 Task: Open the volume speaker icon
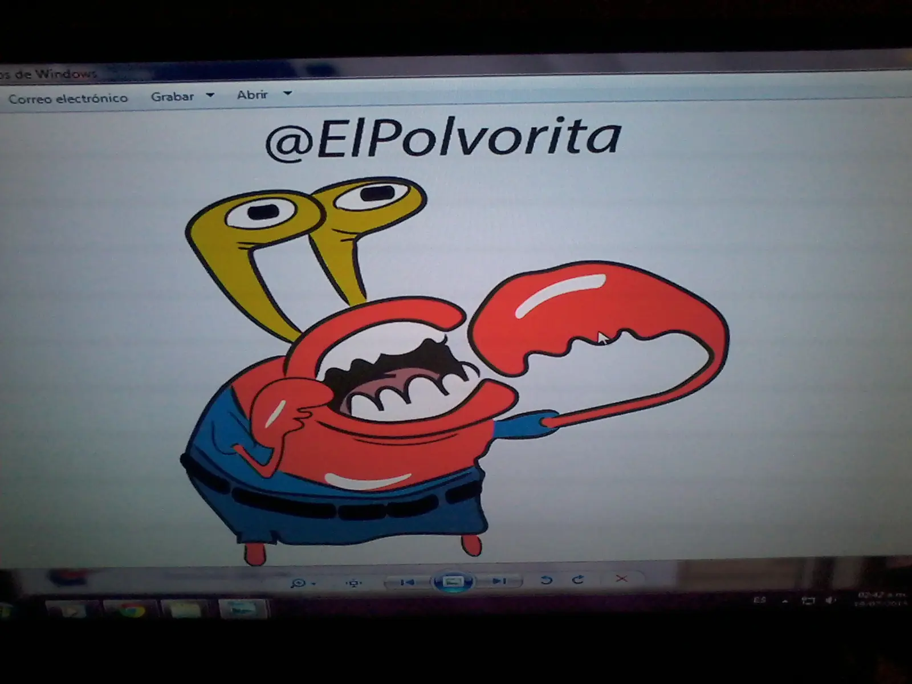(831, 600)
